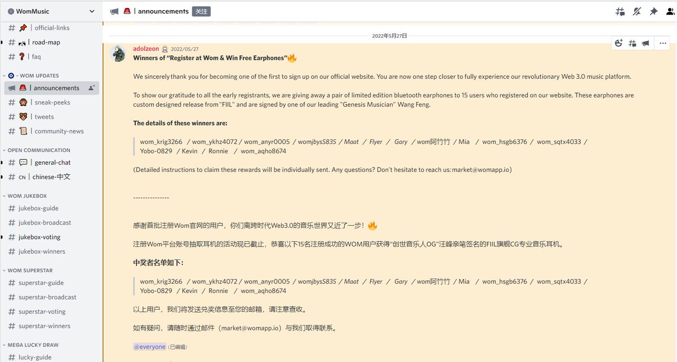This screenshot has width=677, height=362.
Task: Click the hash icon beside tweets
Action: point(12,117)
